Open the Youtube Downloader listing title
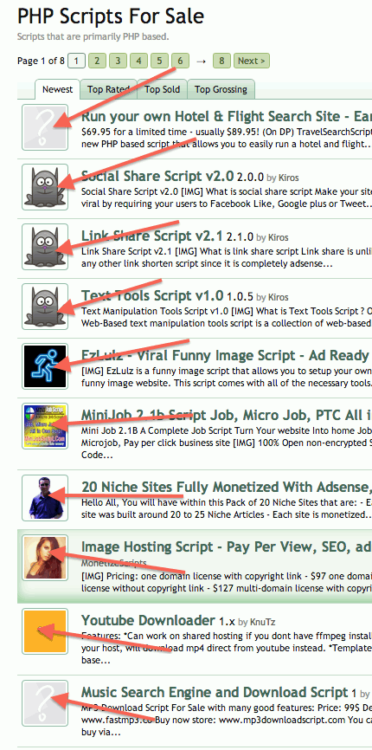This screenshot has width=372, height=750. point(148,620)
